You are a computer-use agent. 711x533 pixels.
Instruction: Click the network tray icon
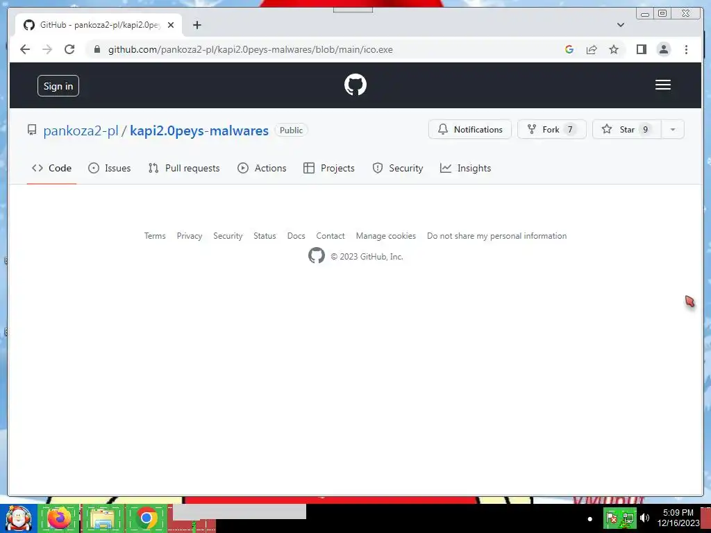click(x=628, y=518)
